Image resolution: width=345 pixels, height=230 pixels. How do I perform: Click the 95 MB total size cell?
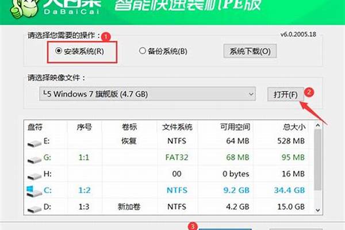tap(293, 157)
